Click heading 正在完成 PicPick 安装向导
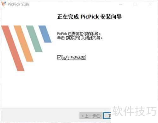 coord(89,17)
